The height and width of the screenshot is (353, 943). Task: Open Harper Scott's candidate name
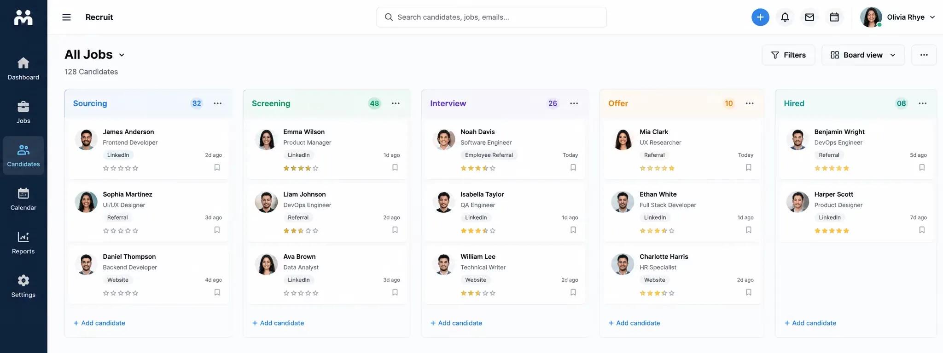(x=833, y=194)
